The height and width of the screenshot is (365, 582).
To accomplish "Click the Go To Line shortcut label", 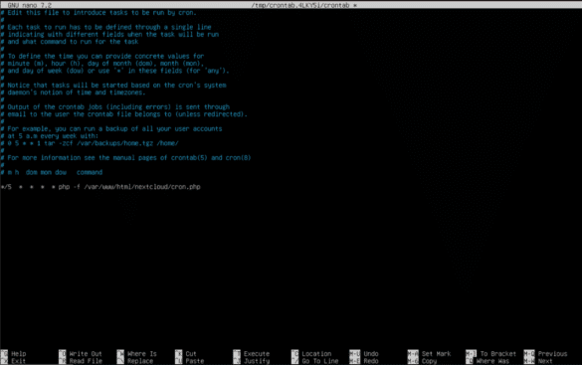I will [320, 361].
